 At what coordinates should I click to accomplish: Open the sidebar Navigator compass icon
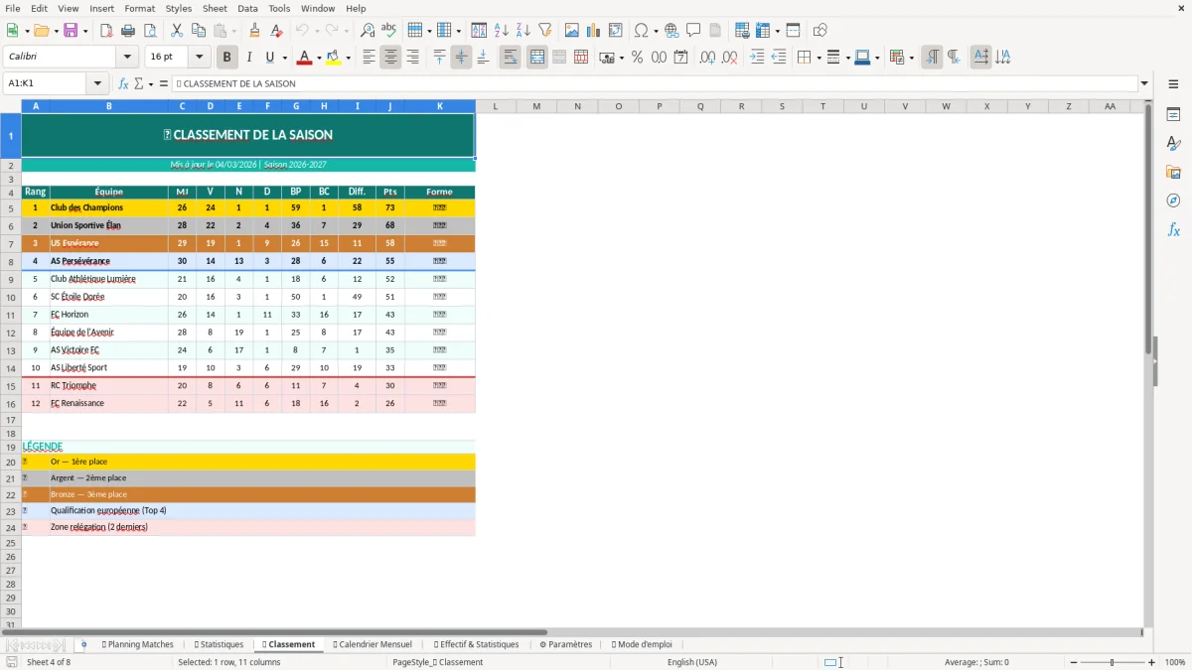coord(1173,201)
